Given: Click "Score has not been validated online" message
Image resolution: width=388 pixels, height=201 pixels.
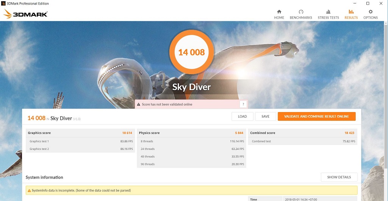Looking at the screenshot, I should (167, 104).
